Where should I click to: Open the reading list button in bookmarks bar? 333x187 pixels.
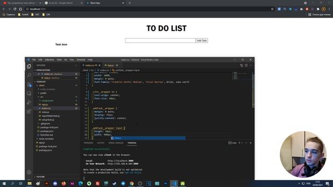pyautogui.click(x=319, y=15)
